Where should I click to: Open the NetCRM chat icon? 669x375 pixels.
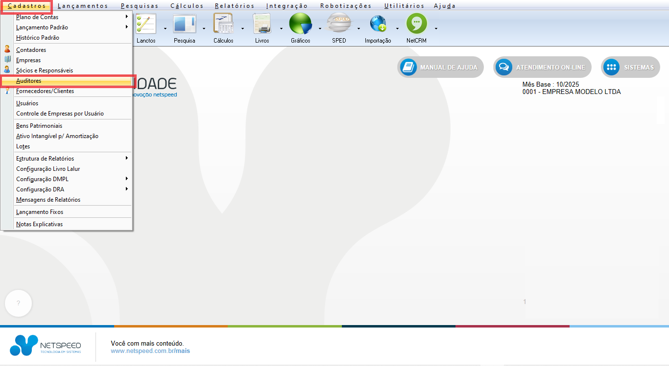click(x=416, y=24)
